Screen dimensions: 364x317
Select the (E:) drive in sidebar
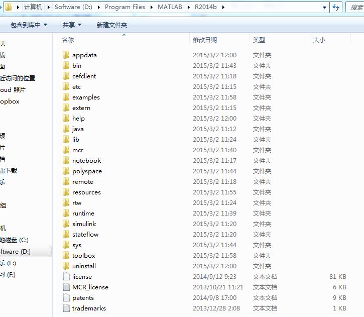pyautogui.click(x=8, y=263)
